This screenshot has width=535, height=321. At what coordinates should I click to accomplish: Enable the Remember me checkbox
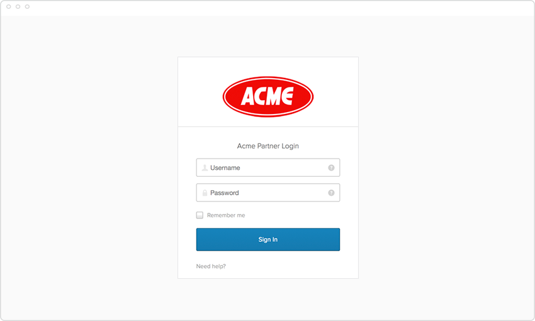[200, 215]
